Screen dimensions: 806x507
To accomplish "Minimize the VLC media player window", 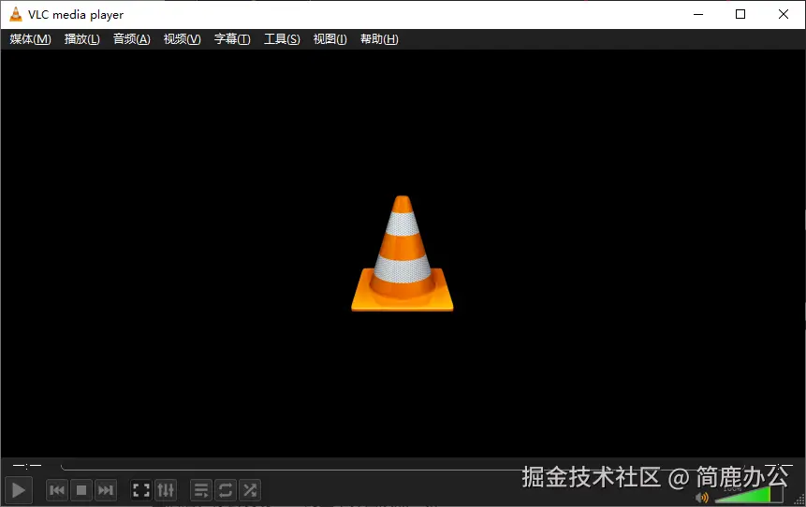I will pyautogui.click(x=698, y=14).
